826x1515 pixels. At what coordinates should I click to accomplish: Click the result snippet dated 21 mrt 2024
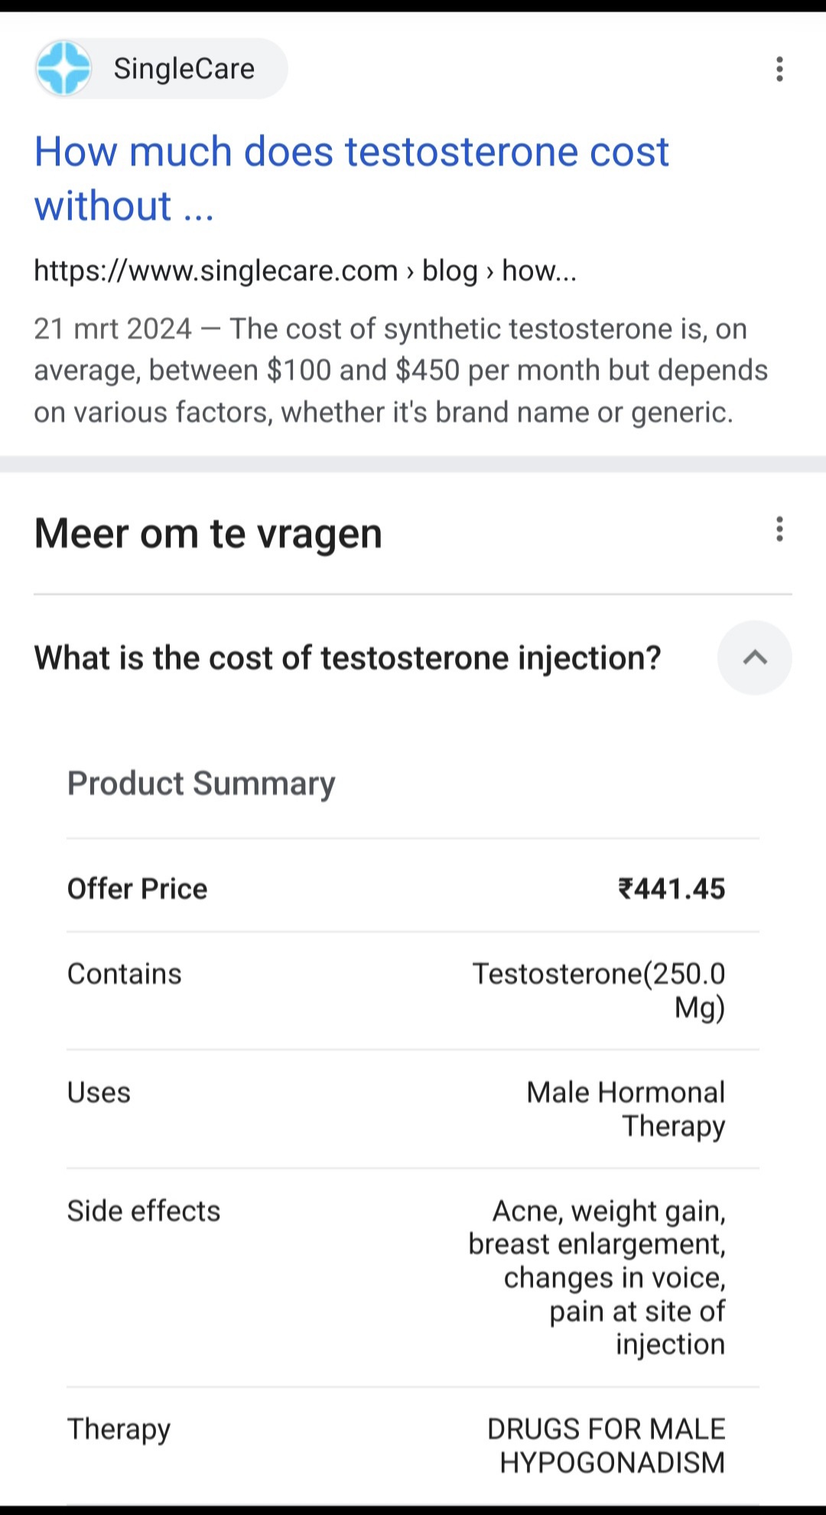click(x=401, y=370)
